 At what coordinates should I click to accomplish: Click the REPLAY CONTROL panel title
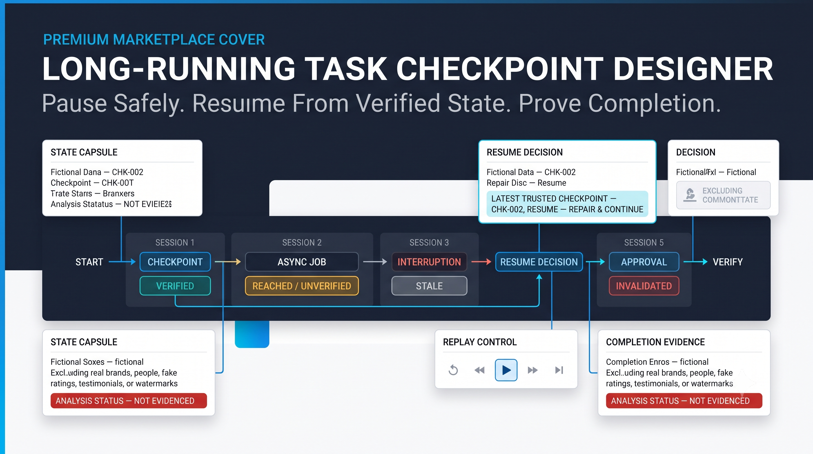click(480, 342)
